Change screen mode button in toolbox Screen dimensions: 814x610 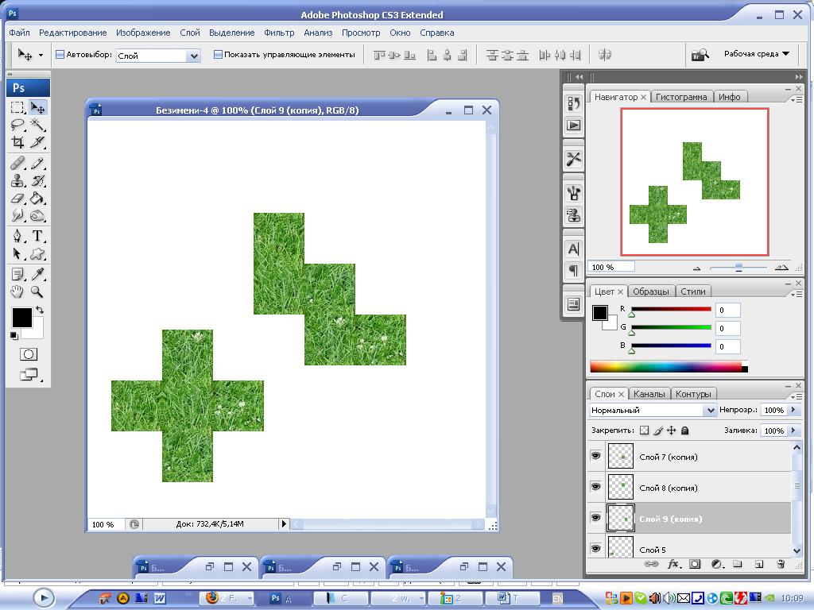(x=29, y=374)
